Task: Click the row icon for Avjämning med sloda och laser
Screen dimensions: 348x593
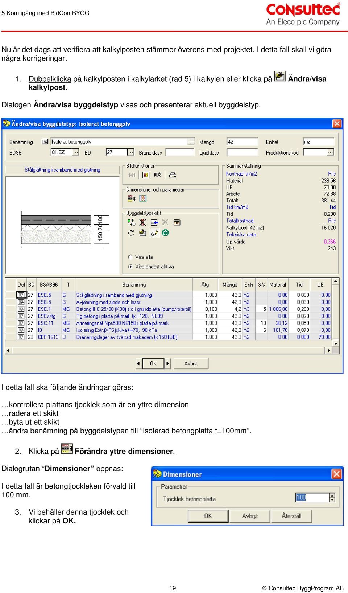Action: 21,302
